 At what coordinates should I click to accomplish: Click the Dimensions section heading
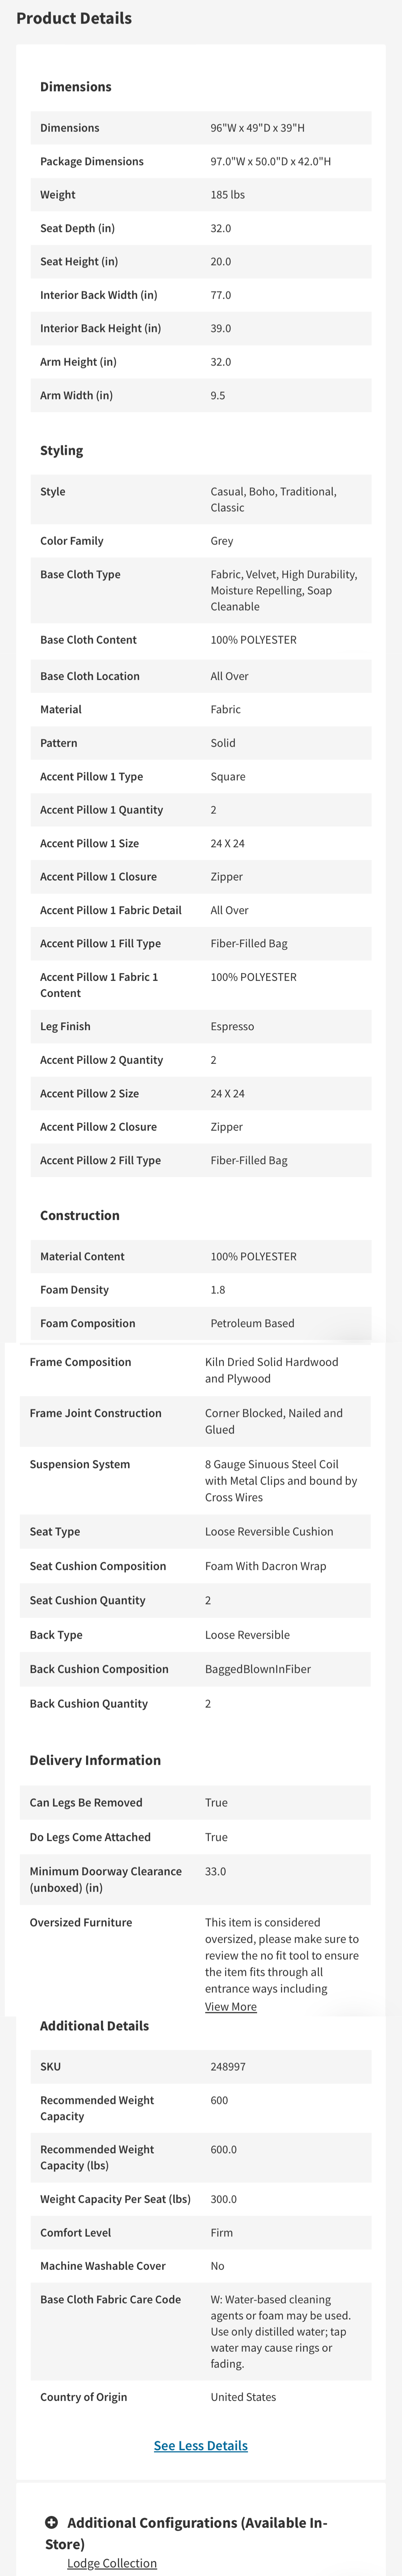76,87
